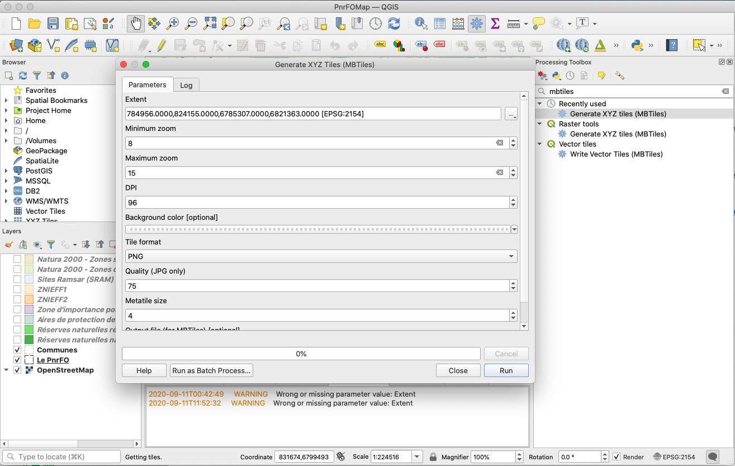Viewport: 735px width, 466px height.
Task: Activate the Identify Features tool
Action: click(x=421, y=23)
